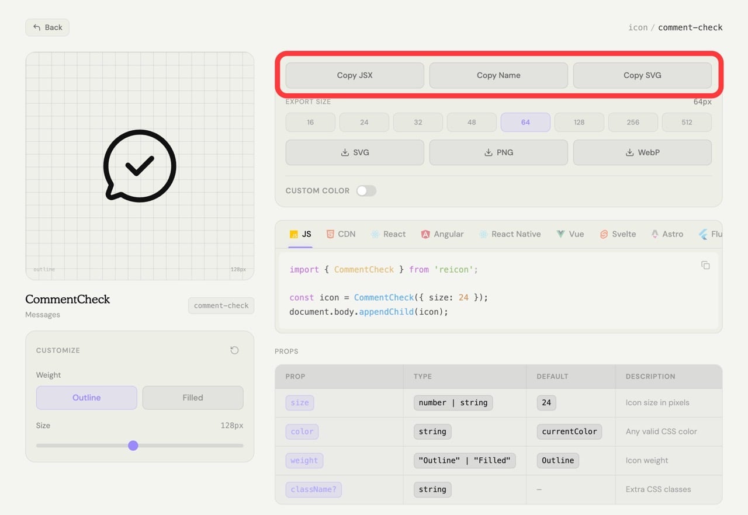
Task: Download the icon as WebP
Action: pyautogui.click(x=642, y=152)
